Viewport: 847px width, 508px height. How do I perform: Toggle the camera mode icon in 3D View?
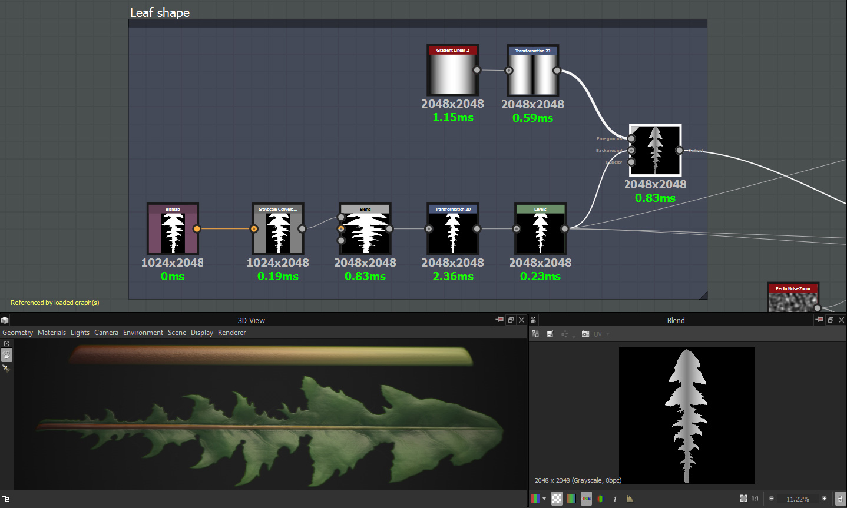point(6,355)
